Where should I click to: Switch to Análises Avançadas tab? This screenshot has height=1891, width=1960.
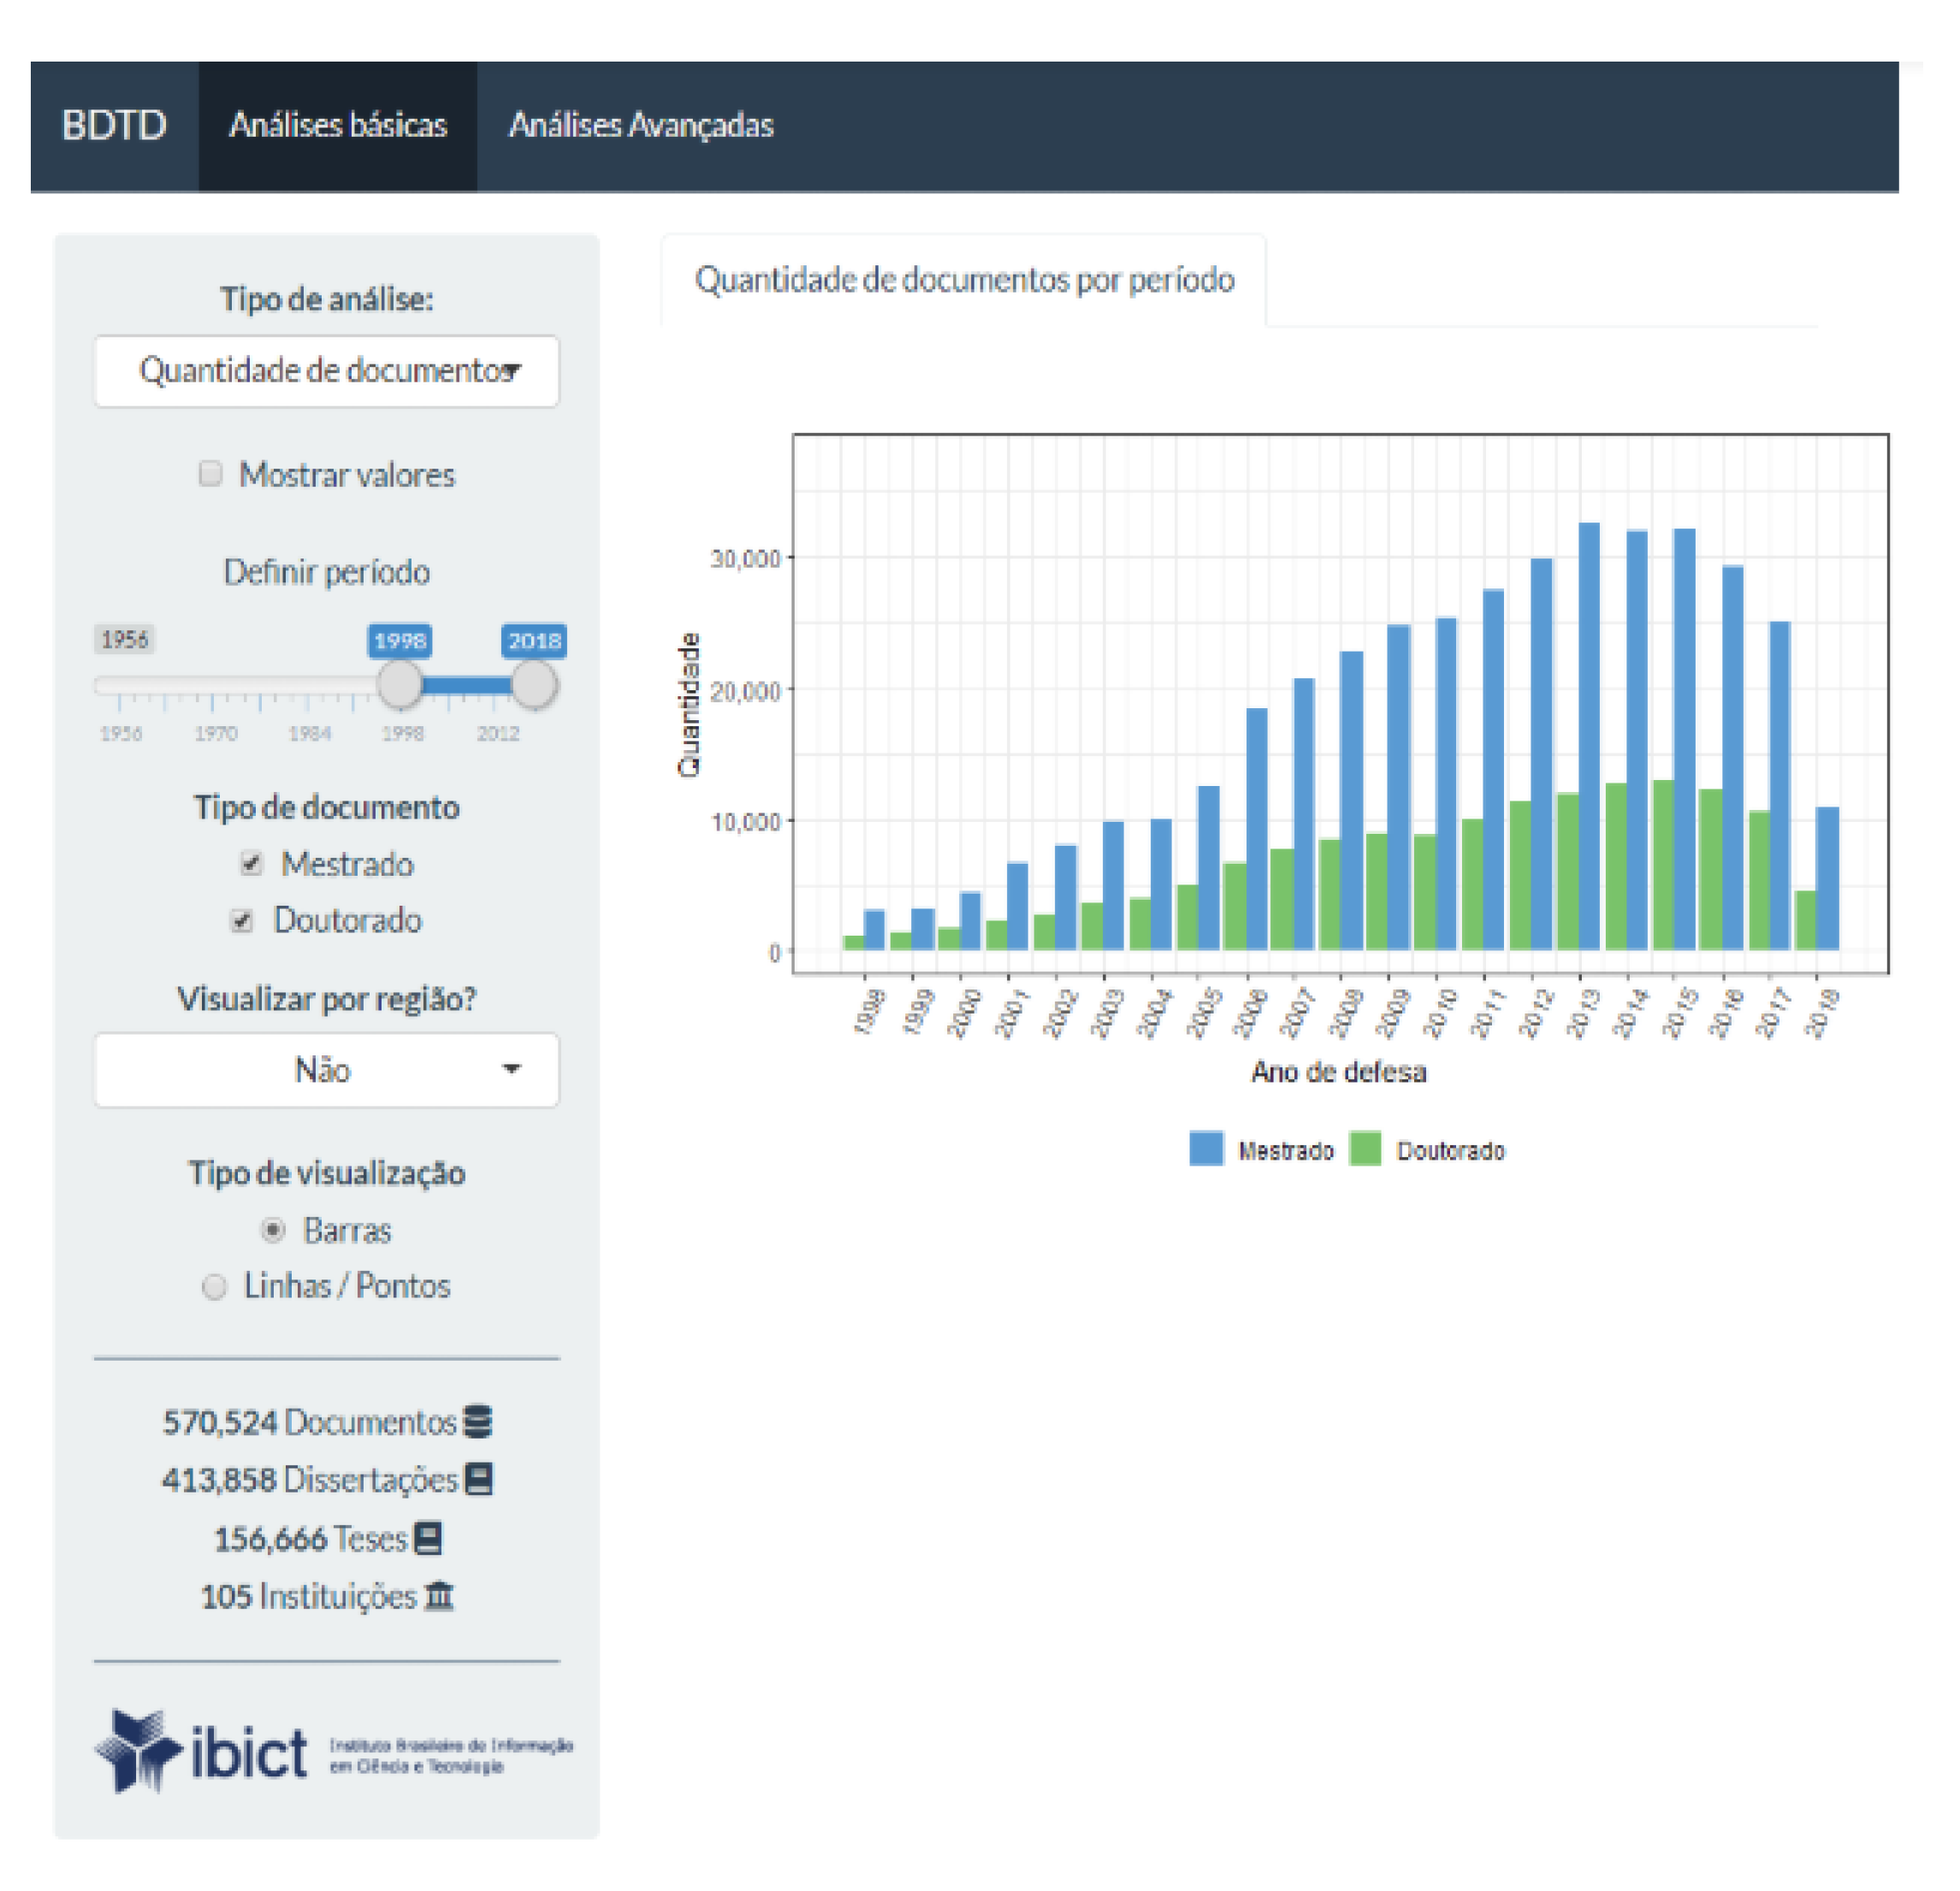[x=641, y=126]
